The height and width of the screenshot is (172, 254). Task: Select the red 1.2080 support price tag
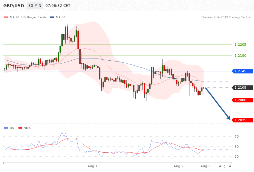[242, 100]
